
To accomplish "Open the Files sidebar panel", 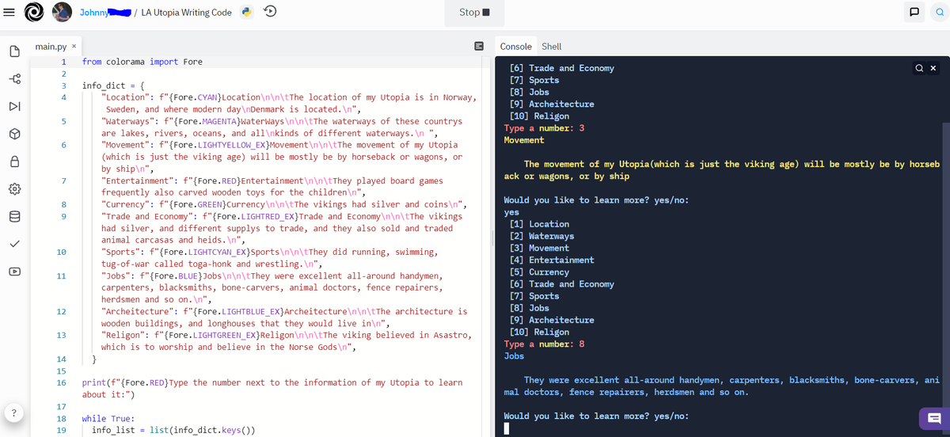I will (x=13, y=51).
